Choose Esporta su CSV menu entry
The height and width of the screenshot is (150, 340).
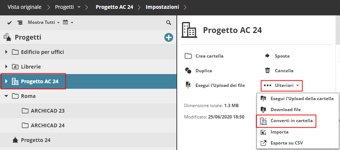286,143
